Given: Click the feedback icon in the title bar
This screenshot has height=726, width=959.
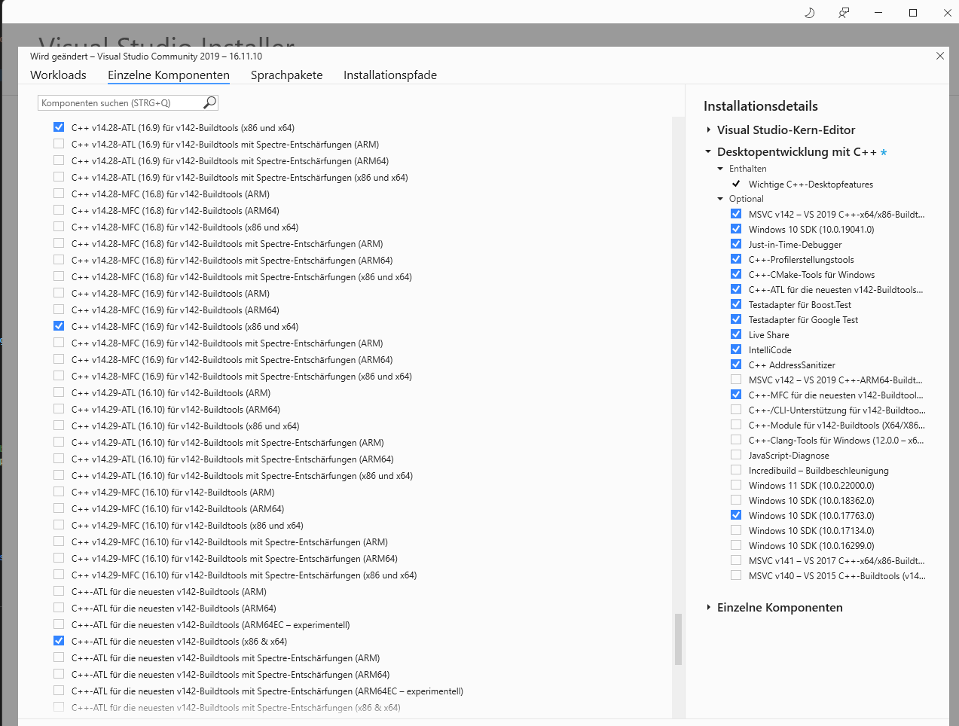Looking at the screenshot, I should click(x=843, y=13).
